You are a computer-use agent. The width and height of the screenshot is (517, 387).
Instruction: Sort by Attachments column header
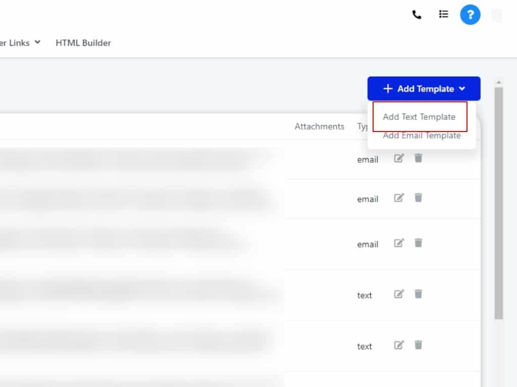coord(319,126)
